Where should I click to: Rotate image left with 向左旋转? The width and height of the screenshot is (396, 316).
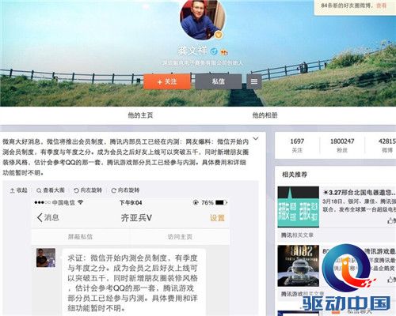tap(88, 190)
